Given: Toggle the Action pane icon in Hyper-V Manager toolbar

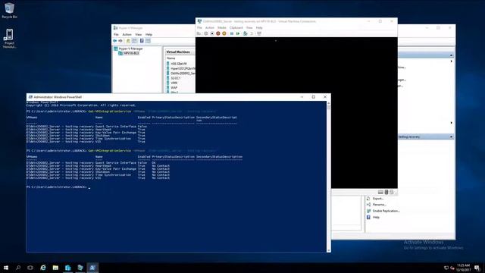Looking at the screenshot, I should [x=149, y=41].
